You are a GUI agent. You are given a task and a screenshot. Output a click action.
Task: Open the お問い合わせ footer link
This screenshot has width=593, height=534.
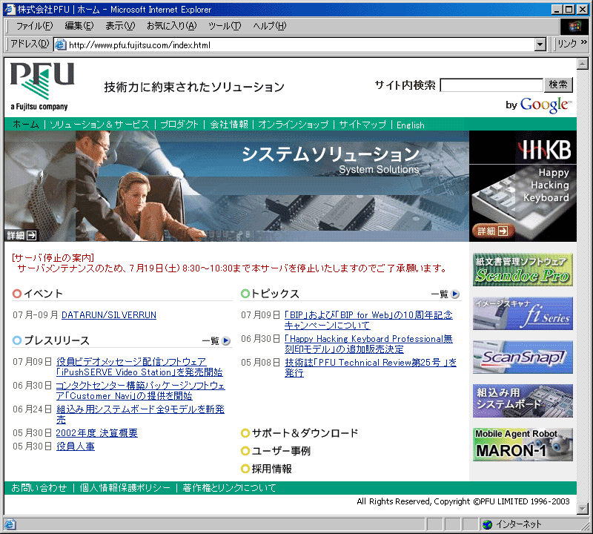point(39,488)
